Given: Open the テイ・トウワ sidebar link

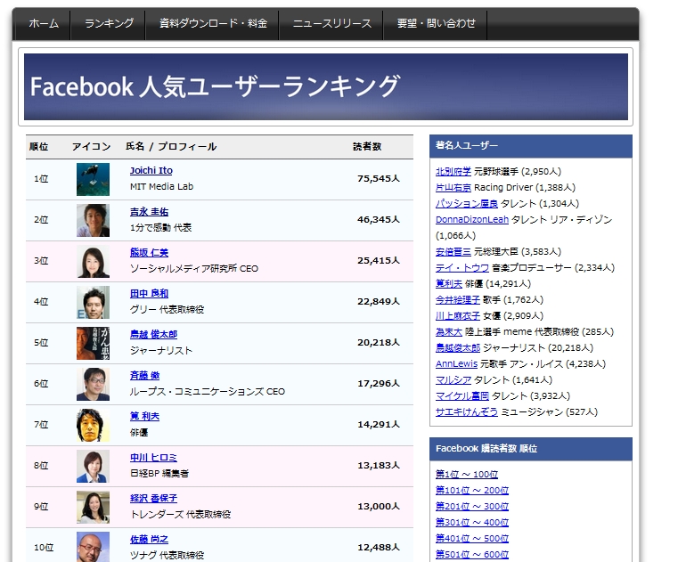Looking at the screenshot, I should pos(462,267).
